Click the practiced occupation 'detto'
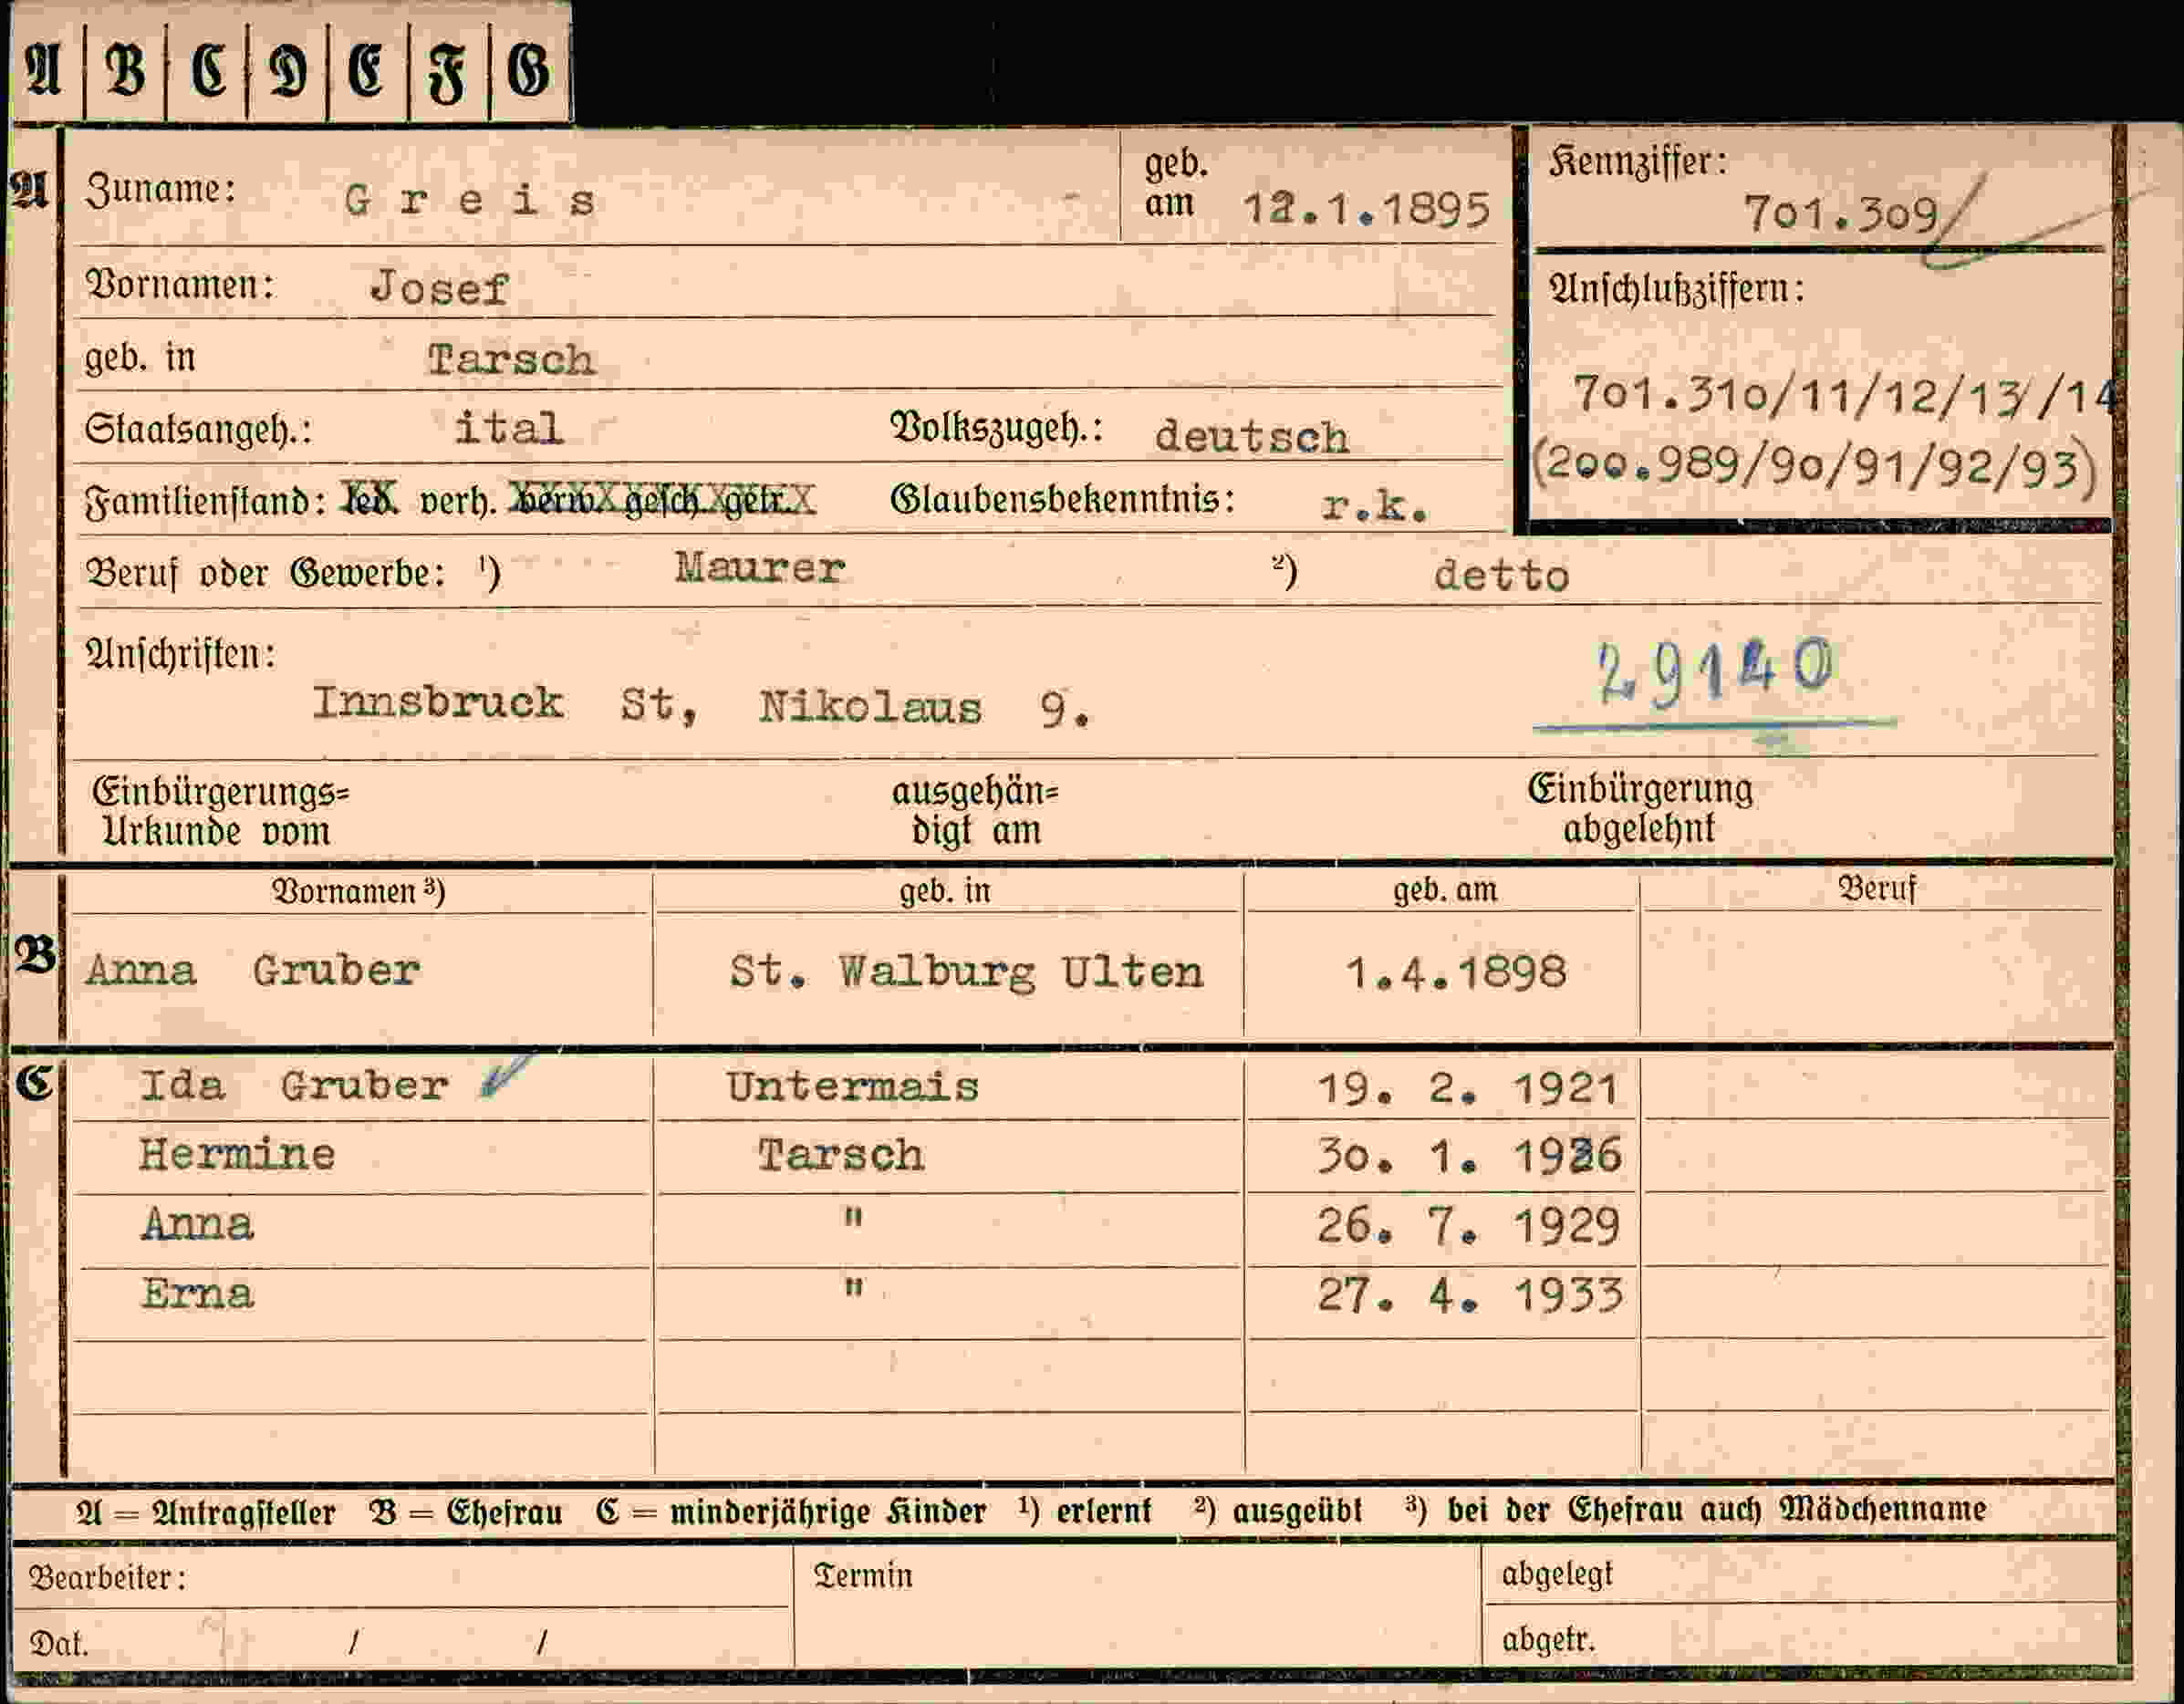Screen dimensions: 2184x1704 [x=1501, y=575]
